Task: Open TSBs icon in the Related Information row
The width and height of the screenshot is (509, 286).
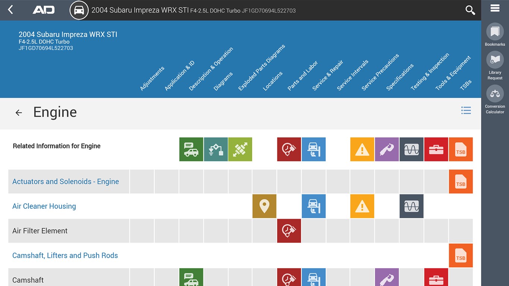Action: pyautogui.click(x=461, y=149)
